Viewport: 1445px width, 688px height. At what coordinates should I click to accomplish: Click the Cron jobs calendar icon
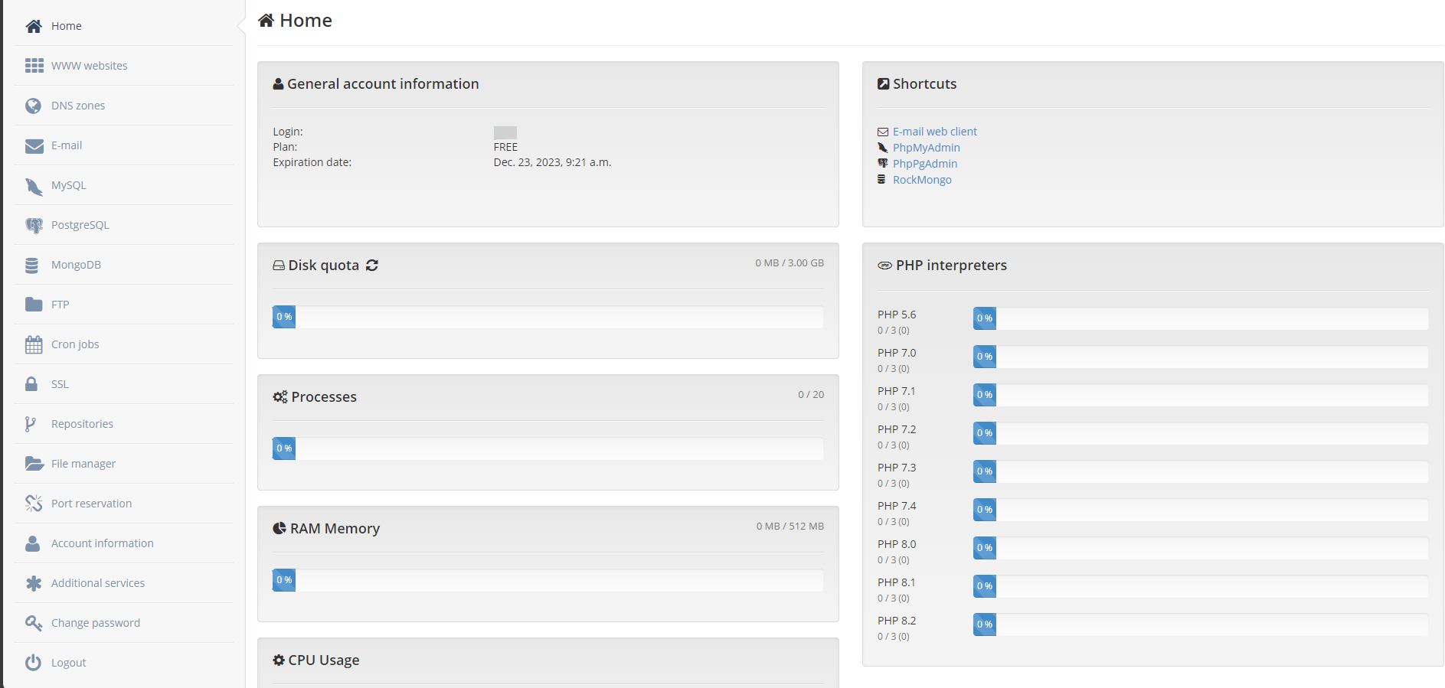pos(34,345)
